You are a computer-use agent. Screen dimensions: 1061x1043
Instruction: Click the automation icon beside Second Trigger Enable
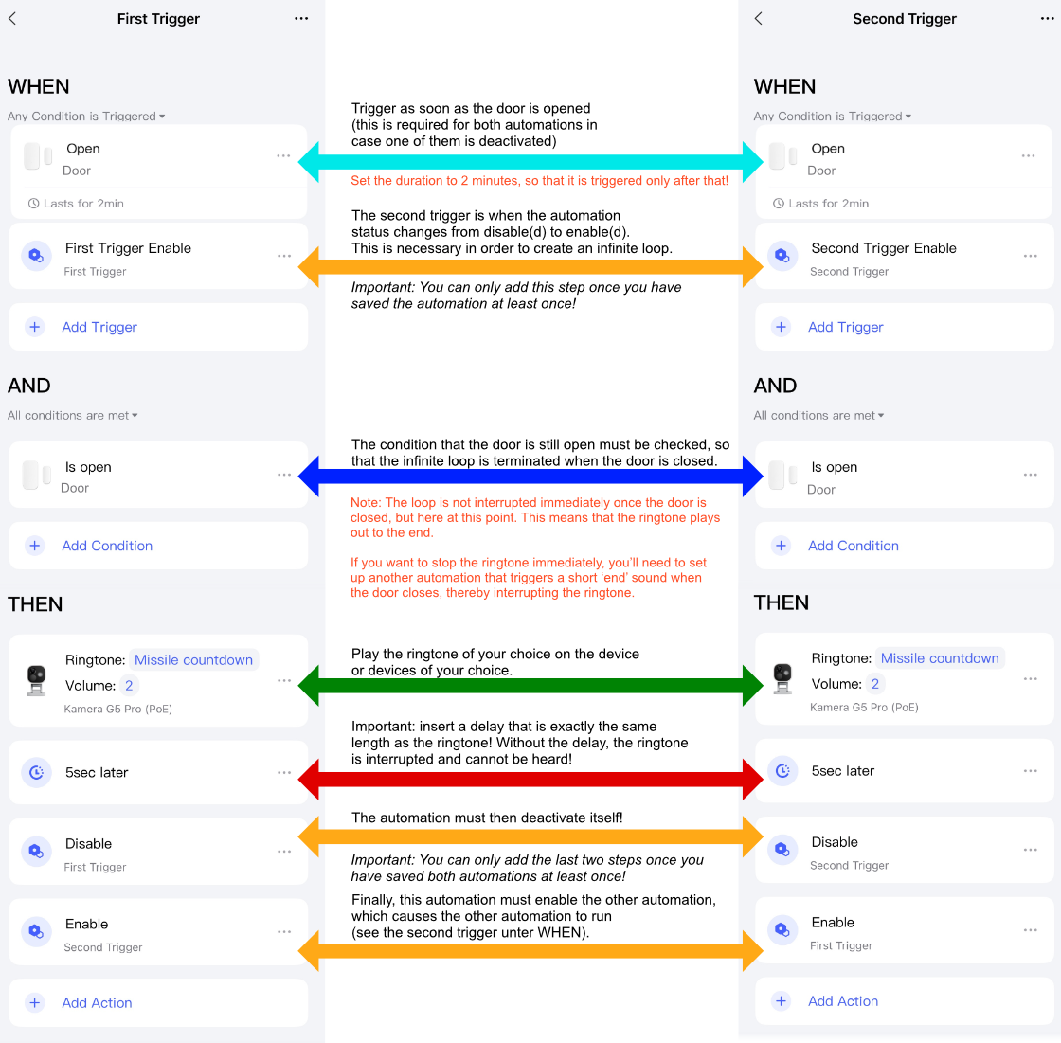pyautogui.click(x=782, y=256)
